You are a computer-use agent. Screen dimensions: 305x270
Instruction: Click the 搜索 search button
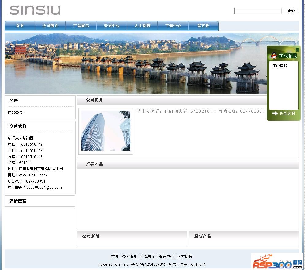pyautogui.click(x=291, y=11)
